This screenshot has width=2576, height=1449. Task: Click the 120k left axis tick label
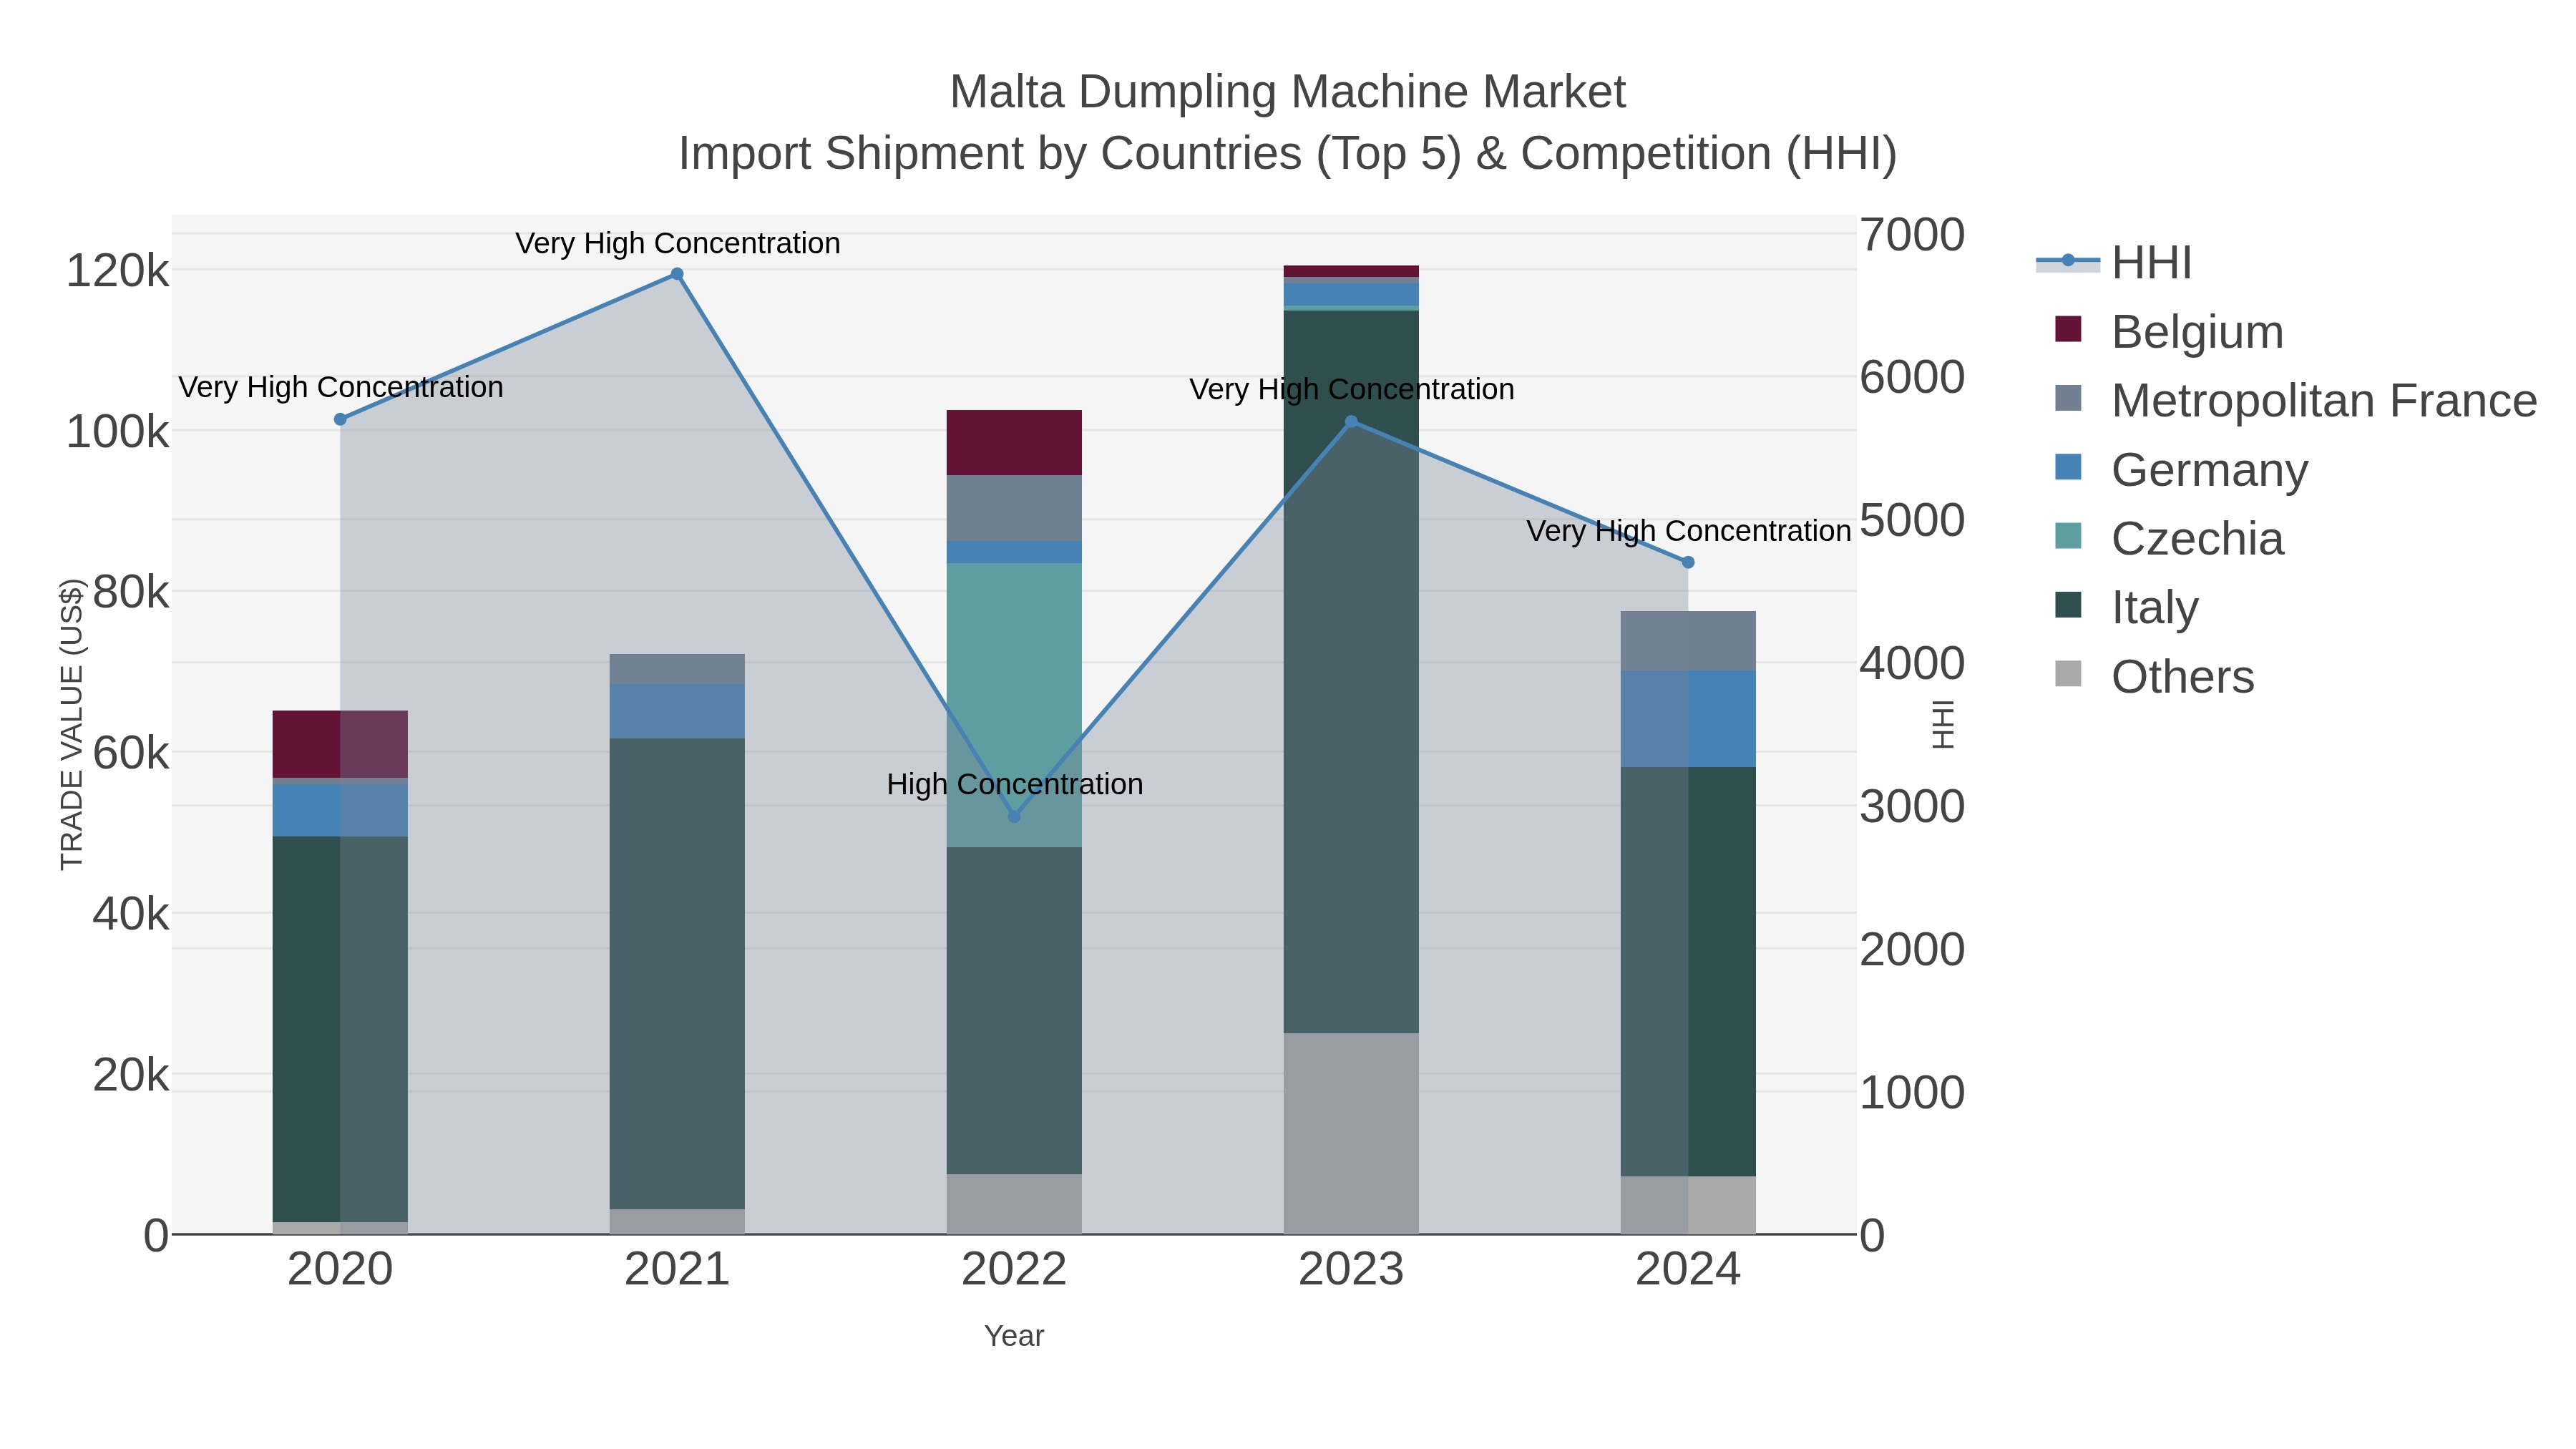point(118,271)
